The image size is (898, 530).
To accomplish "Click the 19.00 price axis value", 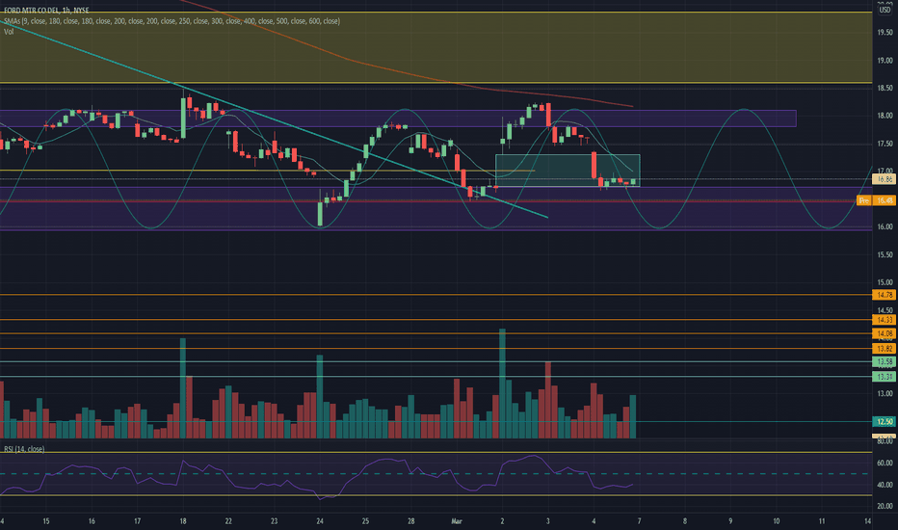I will [885, 60].
